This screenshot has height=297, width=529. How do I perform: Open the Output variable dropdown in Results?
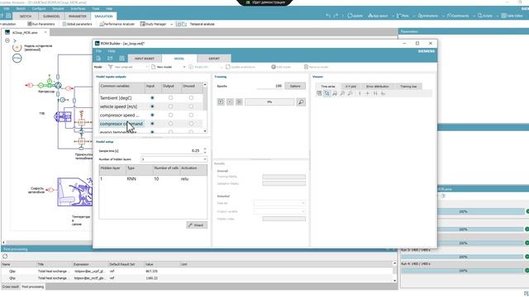tap(279, 211)
